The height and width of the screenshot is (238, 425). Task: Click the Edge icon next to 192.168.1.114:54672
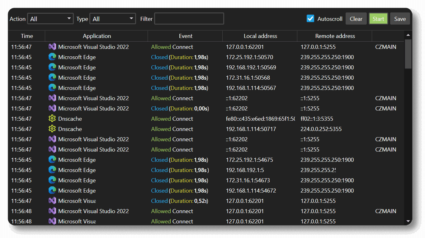tap(52, 190)
